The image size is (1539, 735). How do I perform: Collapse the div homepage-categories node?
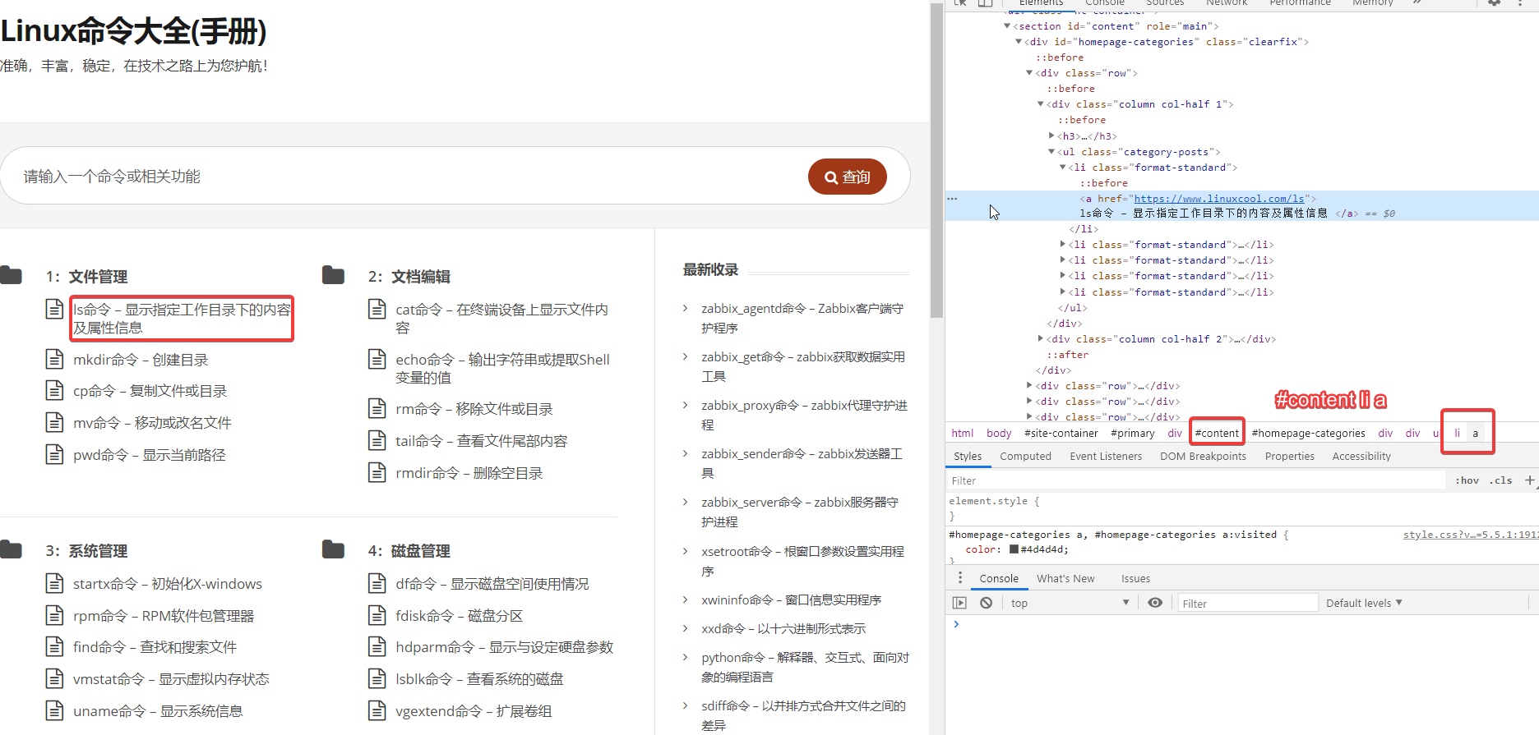[1019, 42]
